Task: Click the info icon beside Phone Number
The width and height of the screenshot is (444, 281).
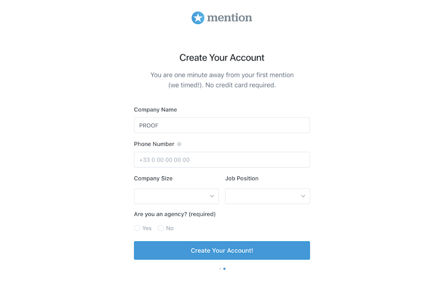Action: point(179,144)
